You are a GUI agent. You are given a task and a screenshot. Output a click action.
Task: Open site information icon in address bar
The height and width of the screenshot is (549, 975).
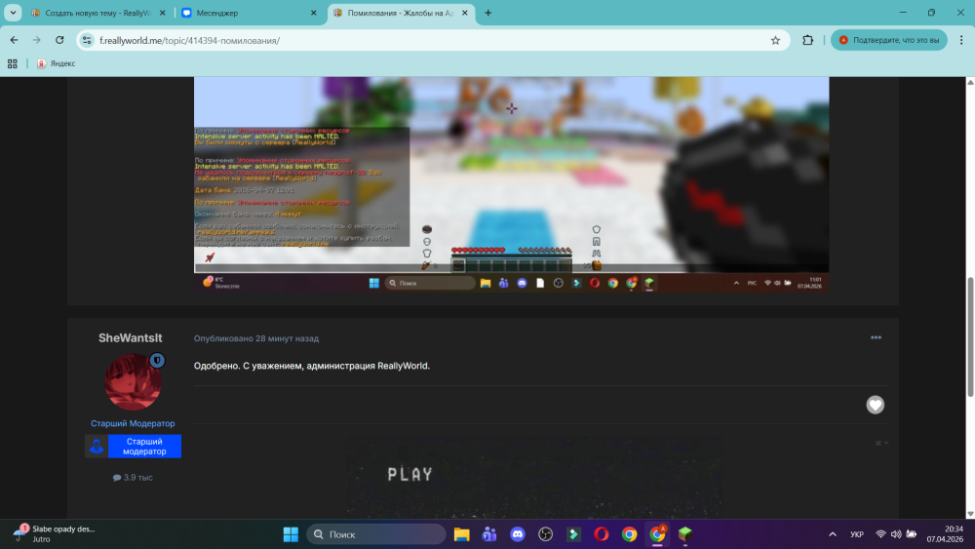(x=87, y=40)
